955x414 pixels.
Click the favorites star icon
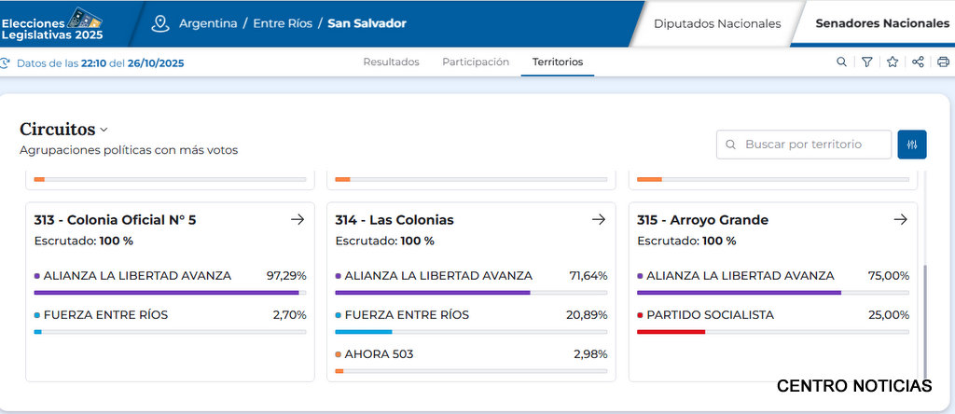893,62
